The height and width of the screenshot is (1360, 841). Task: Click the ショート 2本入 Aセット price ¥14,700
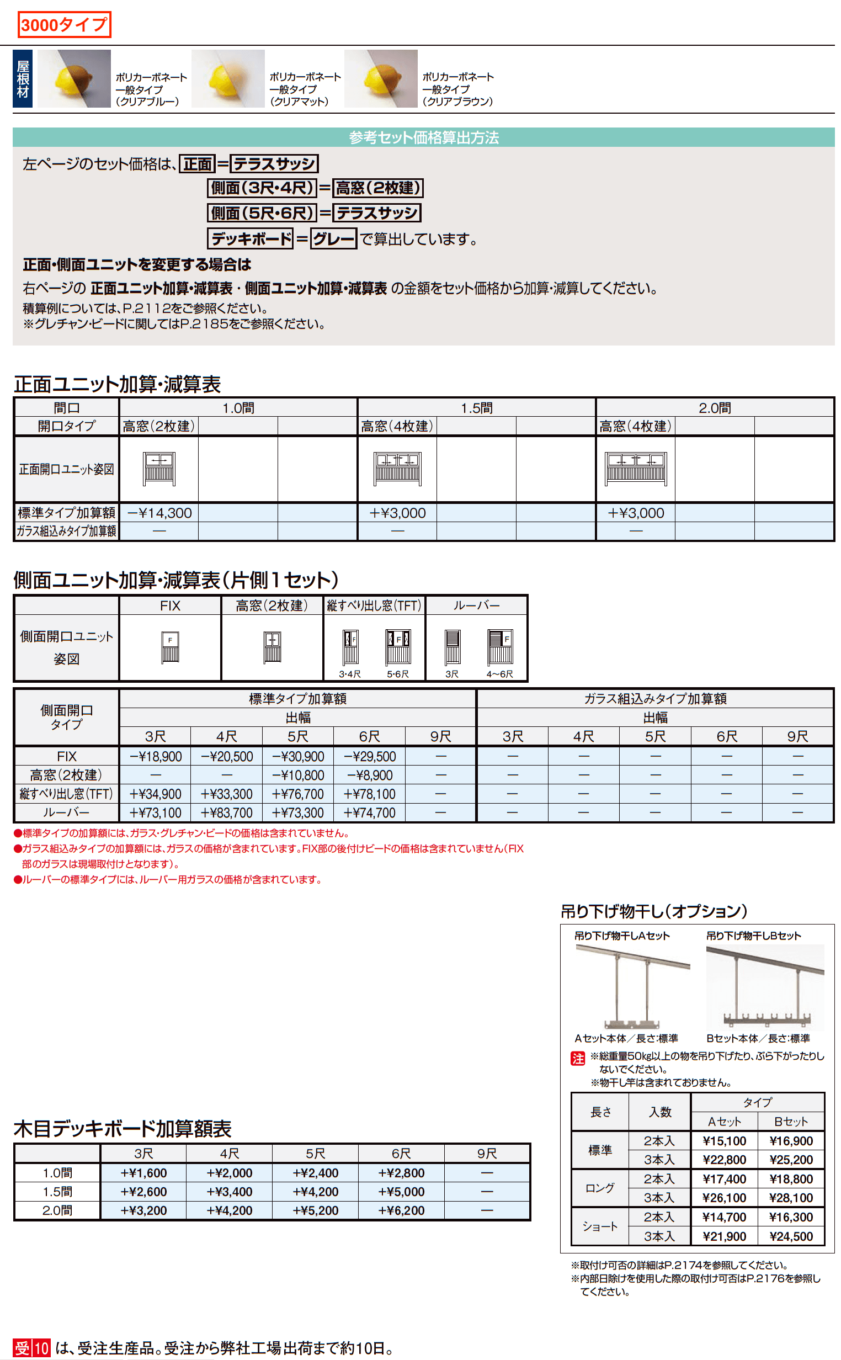[724, 1217]
